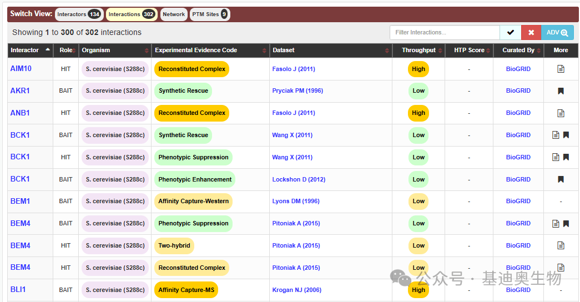580x302 pixels.
Task: Select the Interactions view tab
Action: [x=132, y=14]
